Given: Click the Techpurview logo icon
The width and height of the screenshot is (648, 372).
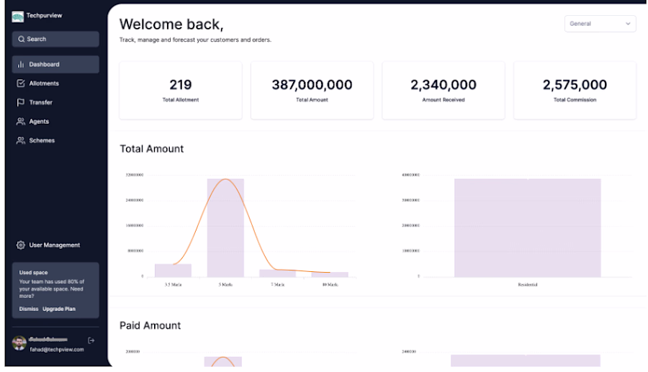Looking at the screenshot, I should click(18, 17).
